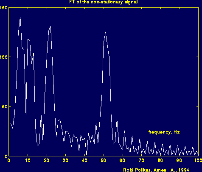This screenshot has height=172, width=202.
Task: Click the x-axis tick label 30
Action: click(65, 160)
